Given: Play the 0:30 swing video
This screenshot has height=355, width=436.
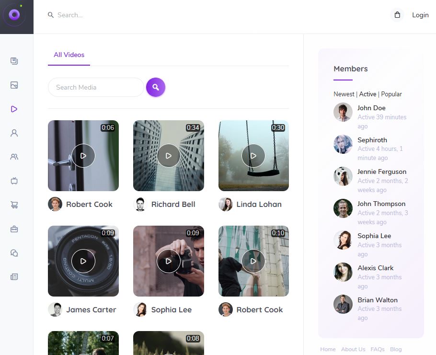Looking at the screenshot, I should click(x=253, y=156).
